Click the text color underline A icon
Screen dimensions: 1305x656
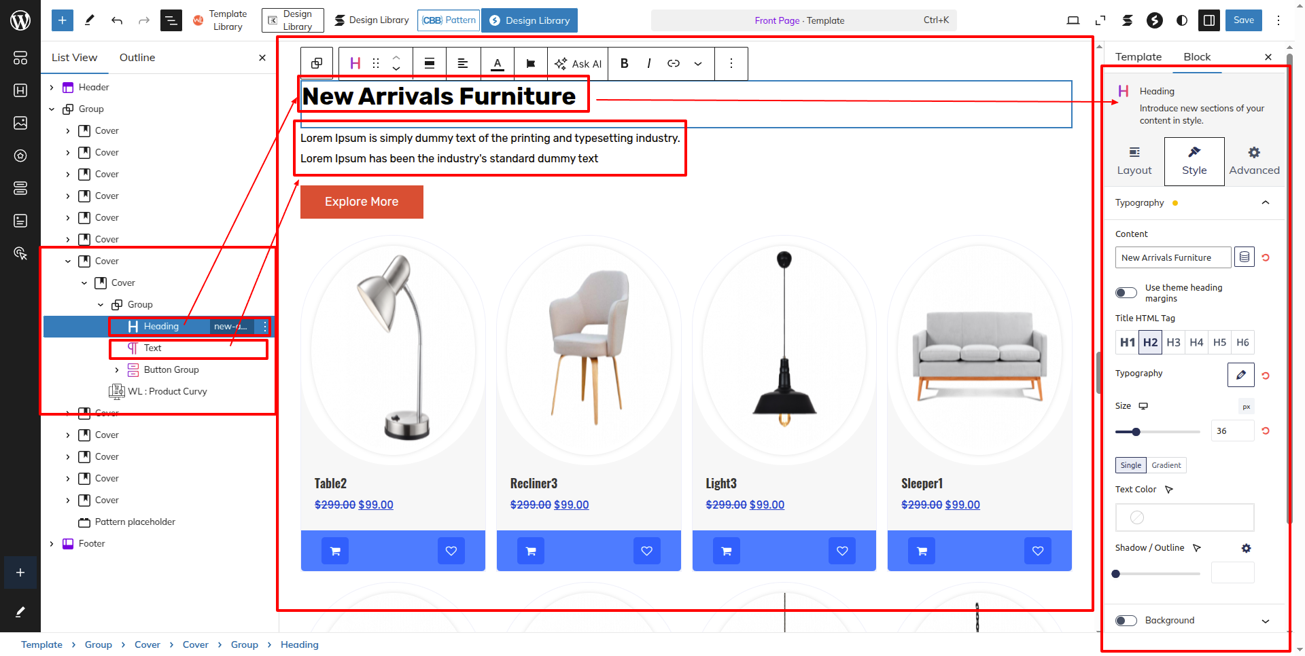click(x=498, y=63)
